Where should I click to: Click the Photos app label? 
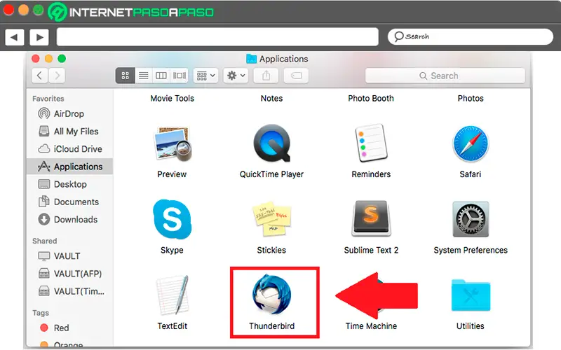(471, 98)
